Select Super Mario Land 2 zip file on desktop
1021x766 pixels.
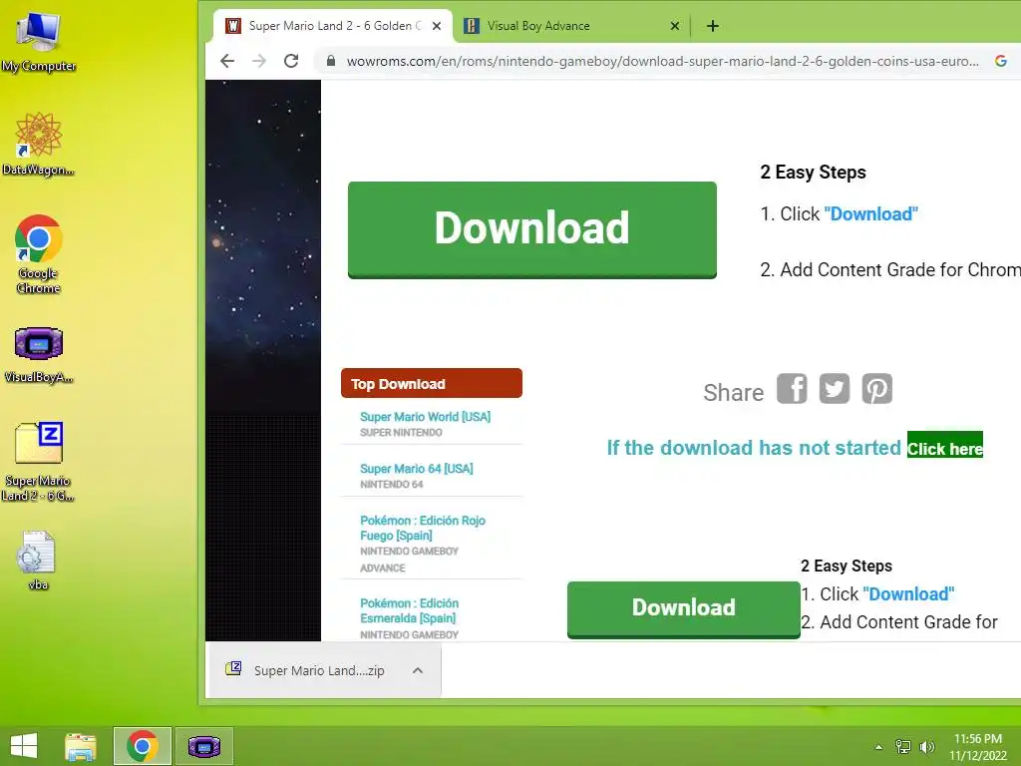(x=39, y=461)
